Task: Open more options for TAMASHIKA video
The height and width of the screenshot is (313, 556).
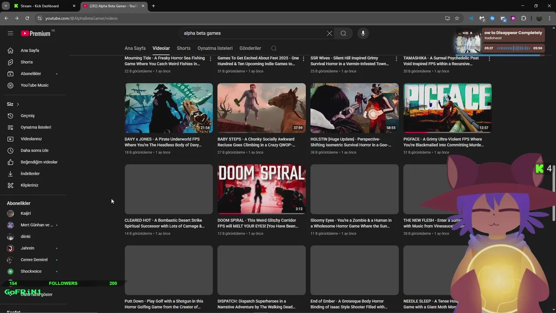Action: coord(490,59)
